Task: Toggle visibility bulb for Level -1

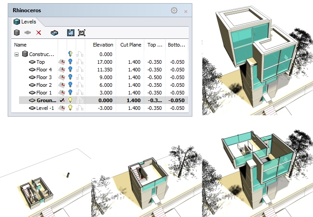Action: click(x=70, y=108)
